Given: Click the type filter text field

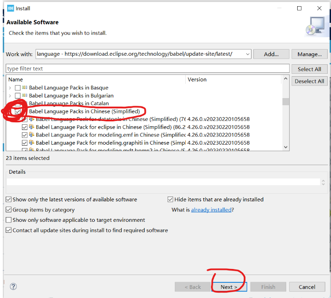Looking at the screenshot, I should [x=147, y=69].
